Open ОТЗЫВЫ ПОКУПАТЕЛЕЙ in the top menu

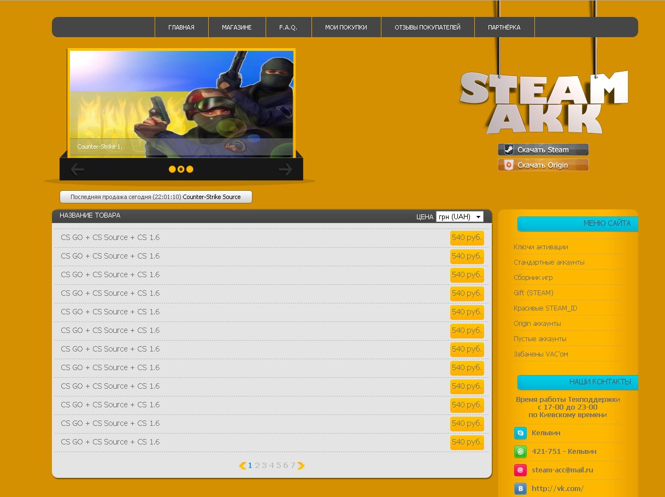coord(427,27)
